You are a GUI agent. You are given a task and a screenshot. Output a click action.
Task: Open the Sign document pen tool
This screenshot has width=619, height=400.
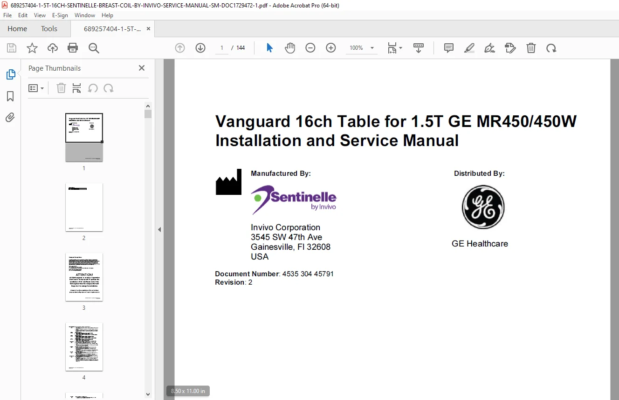(489, 48)
